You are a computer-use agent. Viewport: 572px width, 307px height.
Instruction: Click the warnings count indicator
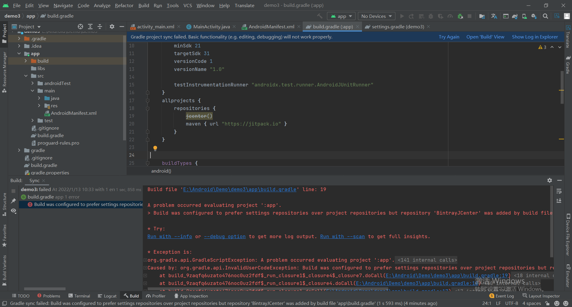[x=542, y=47]
